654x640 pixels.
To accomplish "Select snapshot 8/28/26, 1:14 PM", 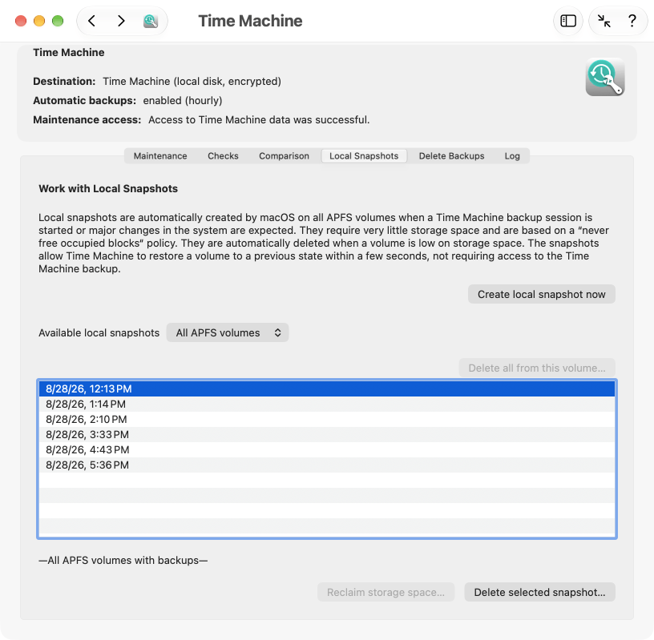I will (x=327, y=404).
